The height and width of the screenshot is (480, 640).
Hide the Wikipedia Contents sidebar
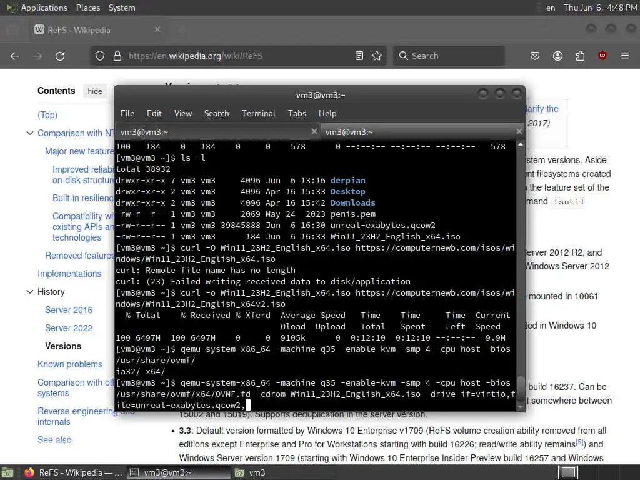(95, 91)
